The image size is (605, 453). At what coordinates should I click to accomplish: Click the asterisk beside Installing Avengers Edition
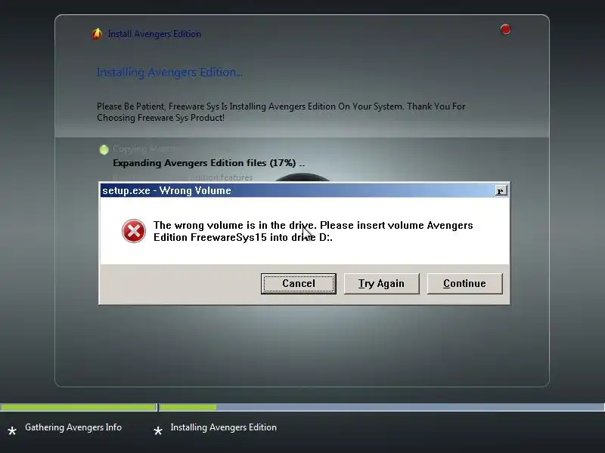158,430
